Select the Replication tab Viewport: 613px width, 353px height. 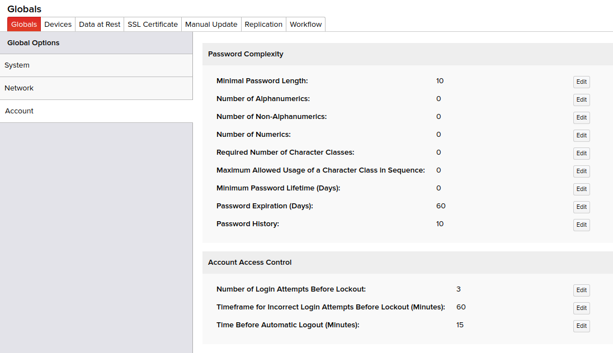tap(263, 25)
